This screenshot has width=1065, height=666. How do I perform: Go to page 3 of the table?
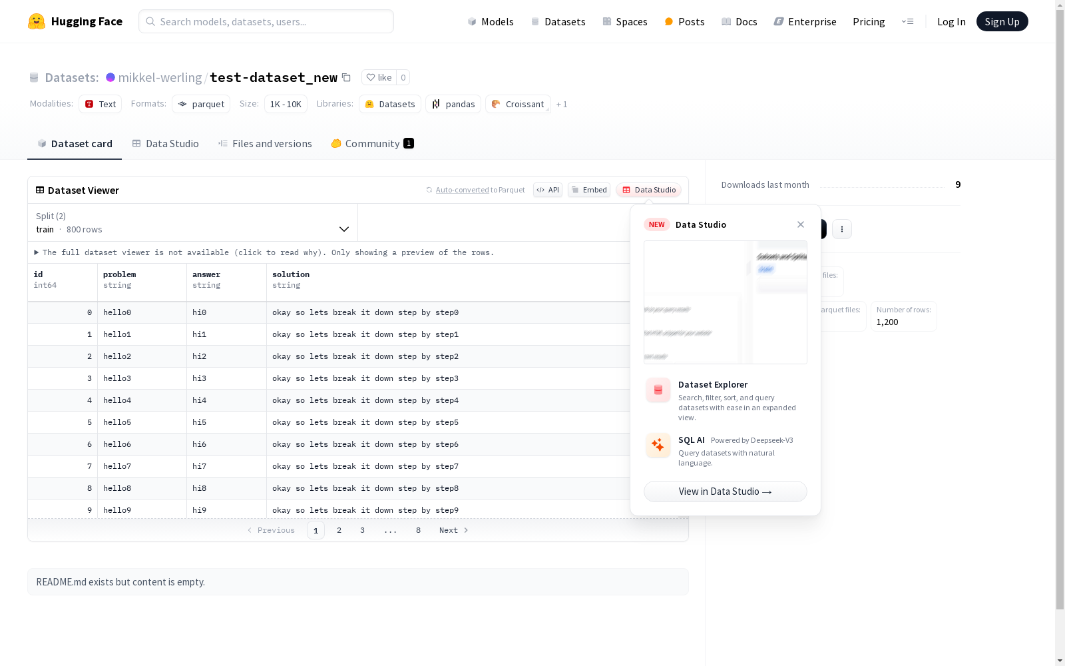[x=362, y=530]
